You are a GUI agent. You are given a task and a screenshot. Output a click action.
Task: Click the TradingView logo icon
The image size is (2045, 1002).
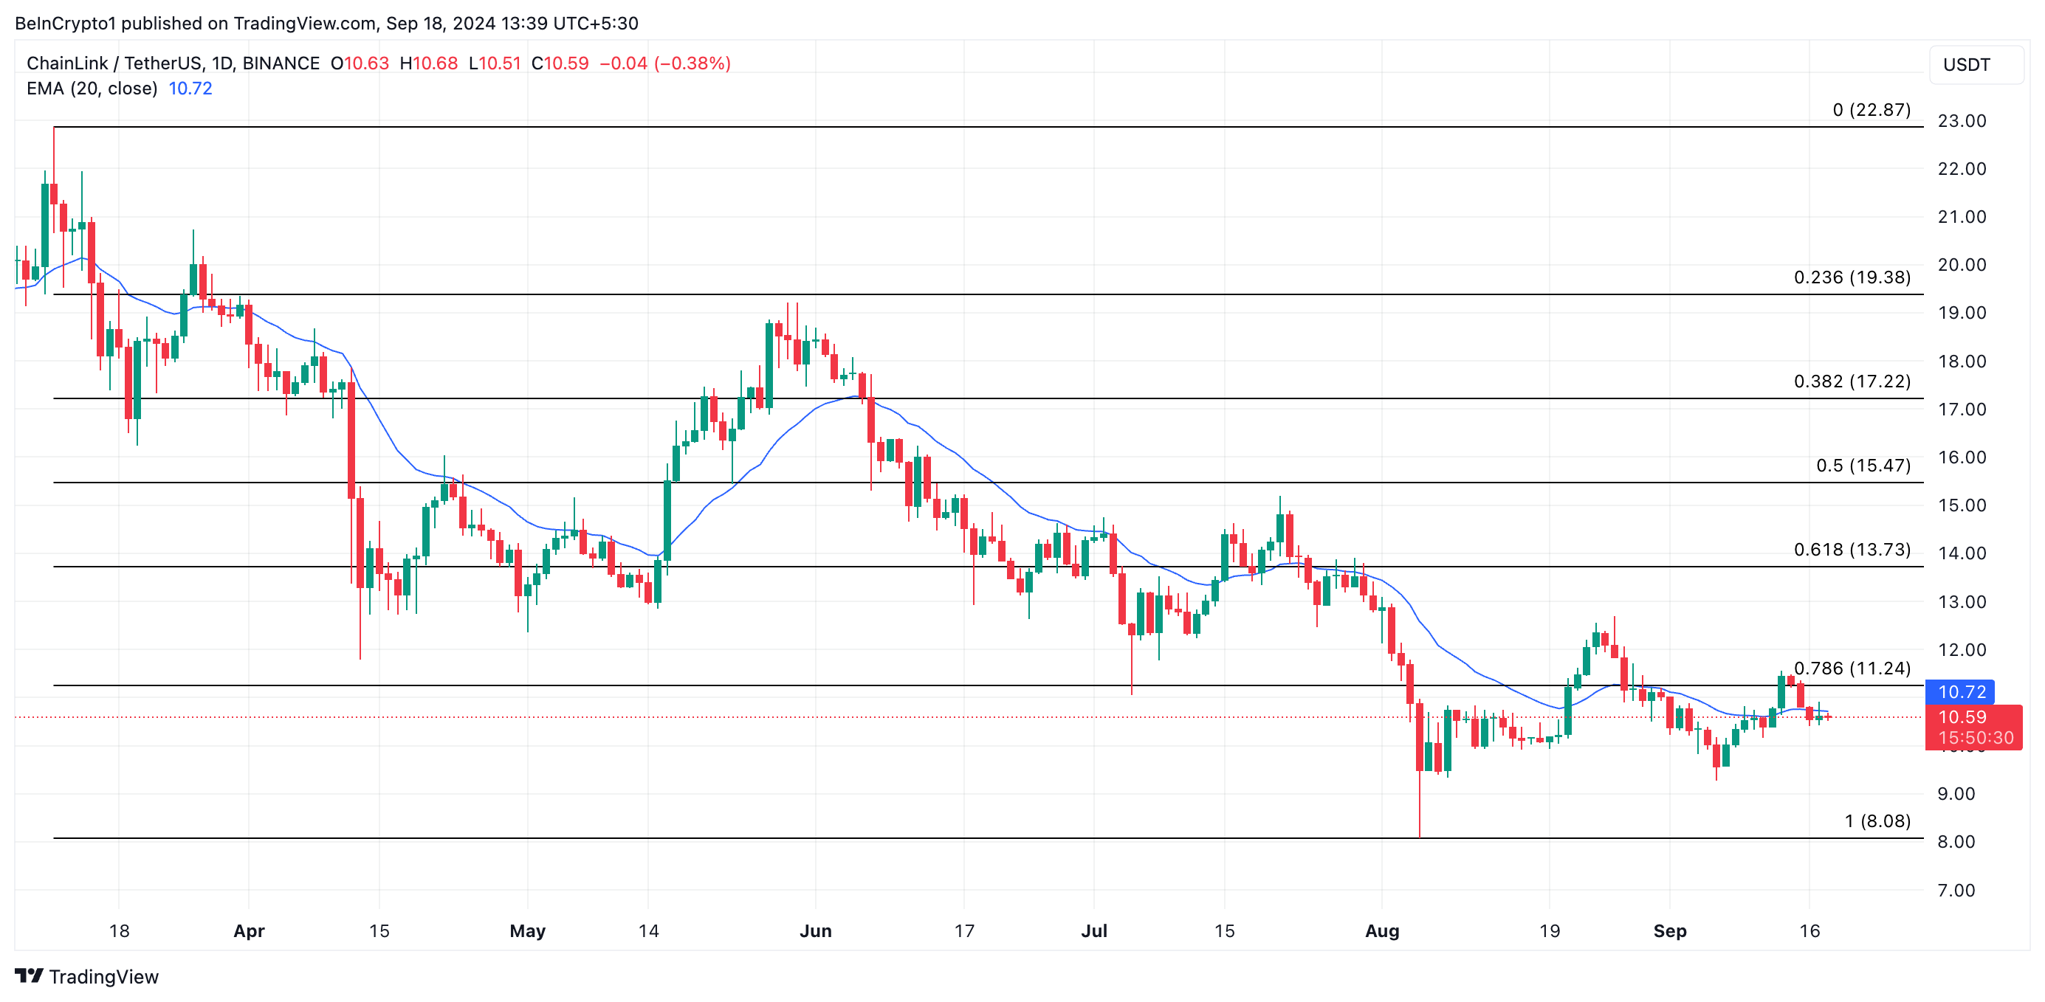[29, 975]
